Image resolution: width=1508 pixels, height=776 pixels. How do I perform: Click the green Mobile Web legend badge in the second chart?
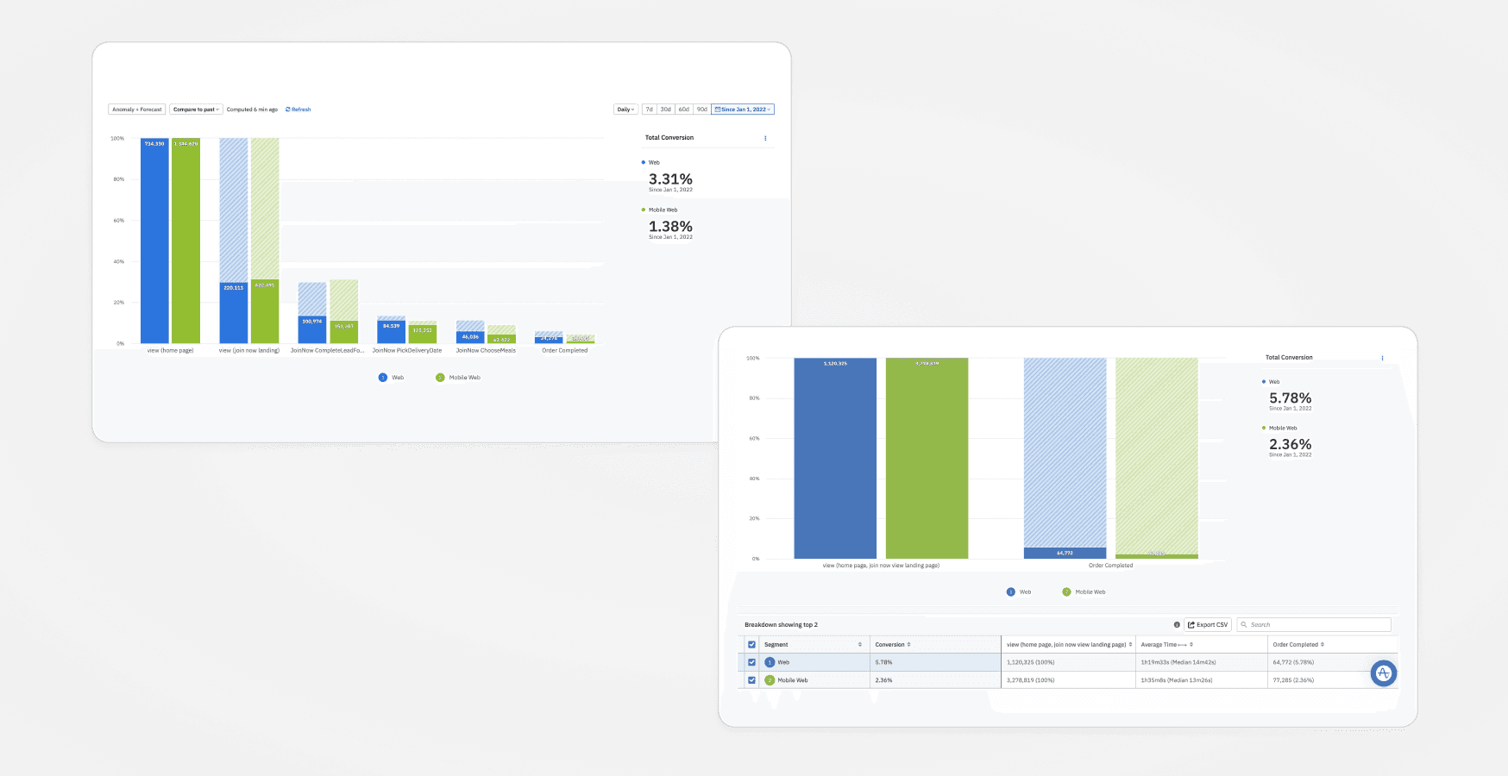[x=1066, y=591]
